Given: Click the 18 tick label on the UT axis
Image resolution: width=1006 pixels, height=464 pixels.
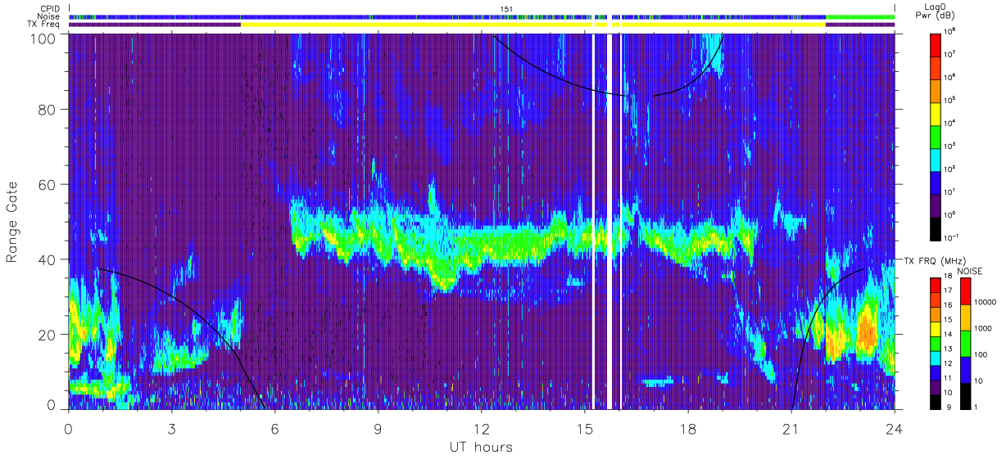Looking at the screenshot, I should coord(688,428).
